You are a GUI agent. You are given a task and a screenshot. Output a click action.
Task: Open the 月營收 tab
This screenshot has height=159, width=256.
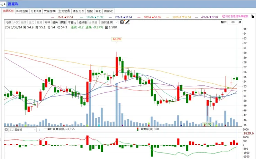[108, 11]
